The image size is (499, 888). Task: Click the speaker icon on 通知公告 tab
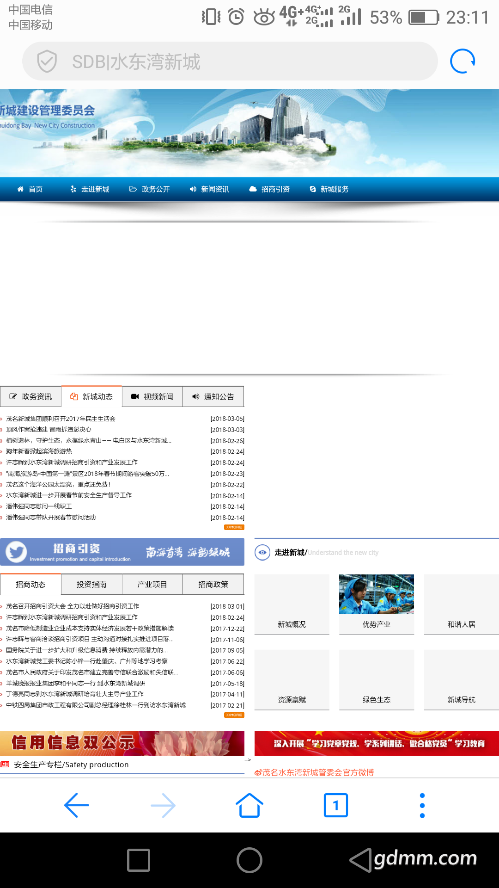195,396
